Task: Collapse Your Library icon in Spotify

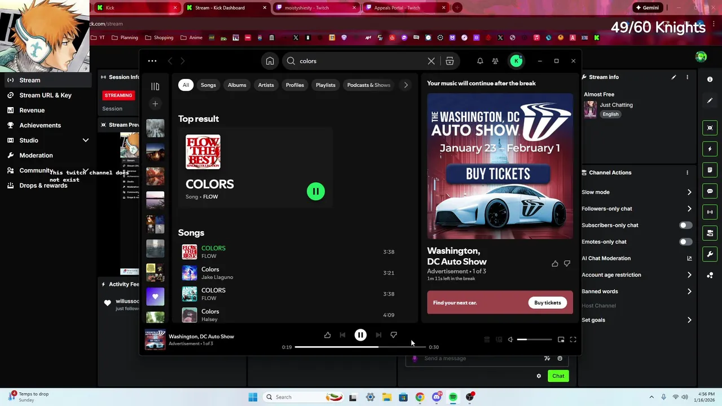Action: [x=155, y=86]
